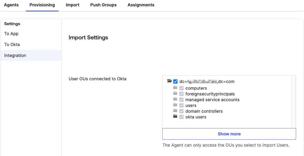Open the To Okta settings link
The image size is (304, 156).
(x=12, y=45)
